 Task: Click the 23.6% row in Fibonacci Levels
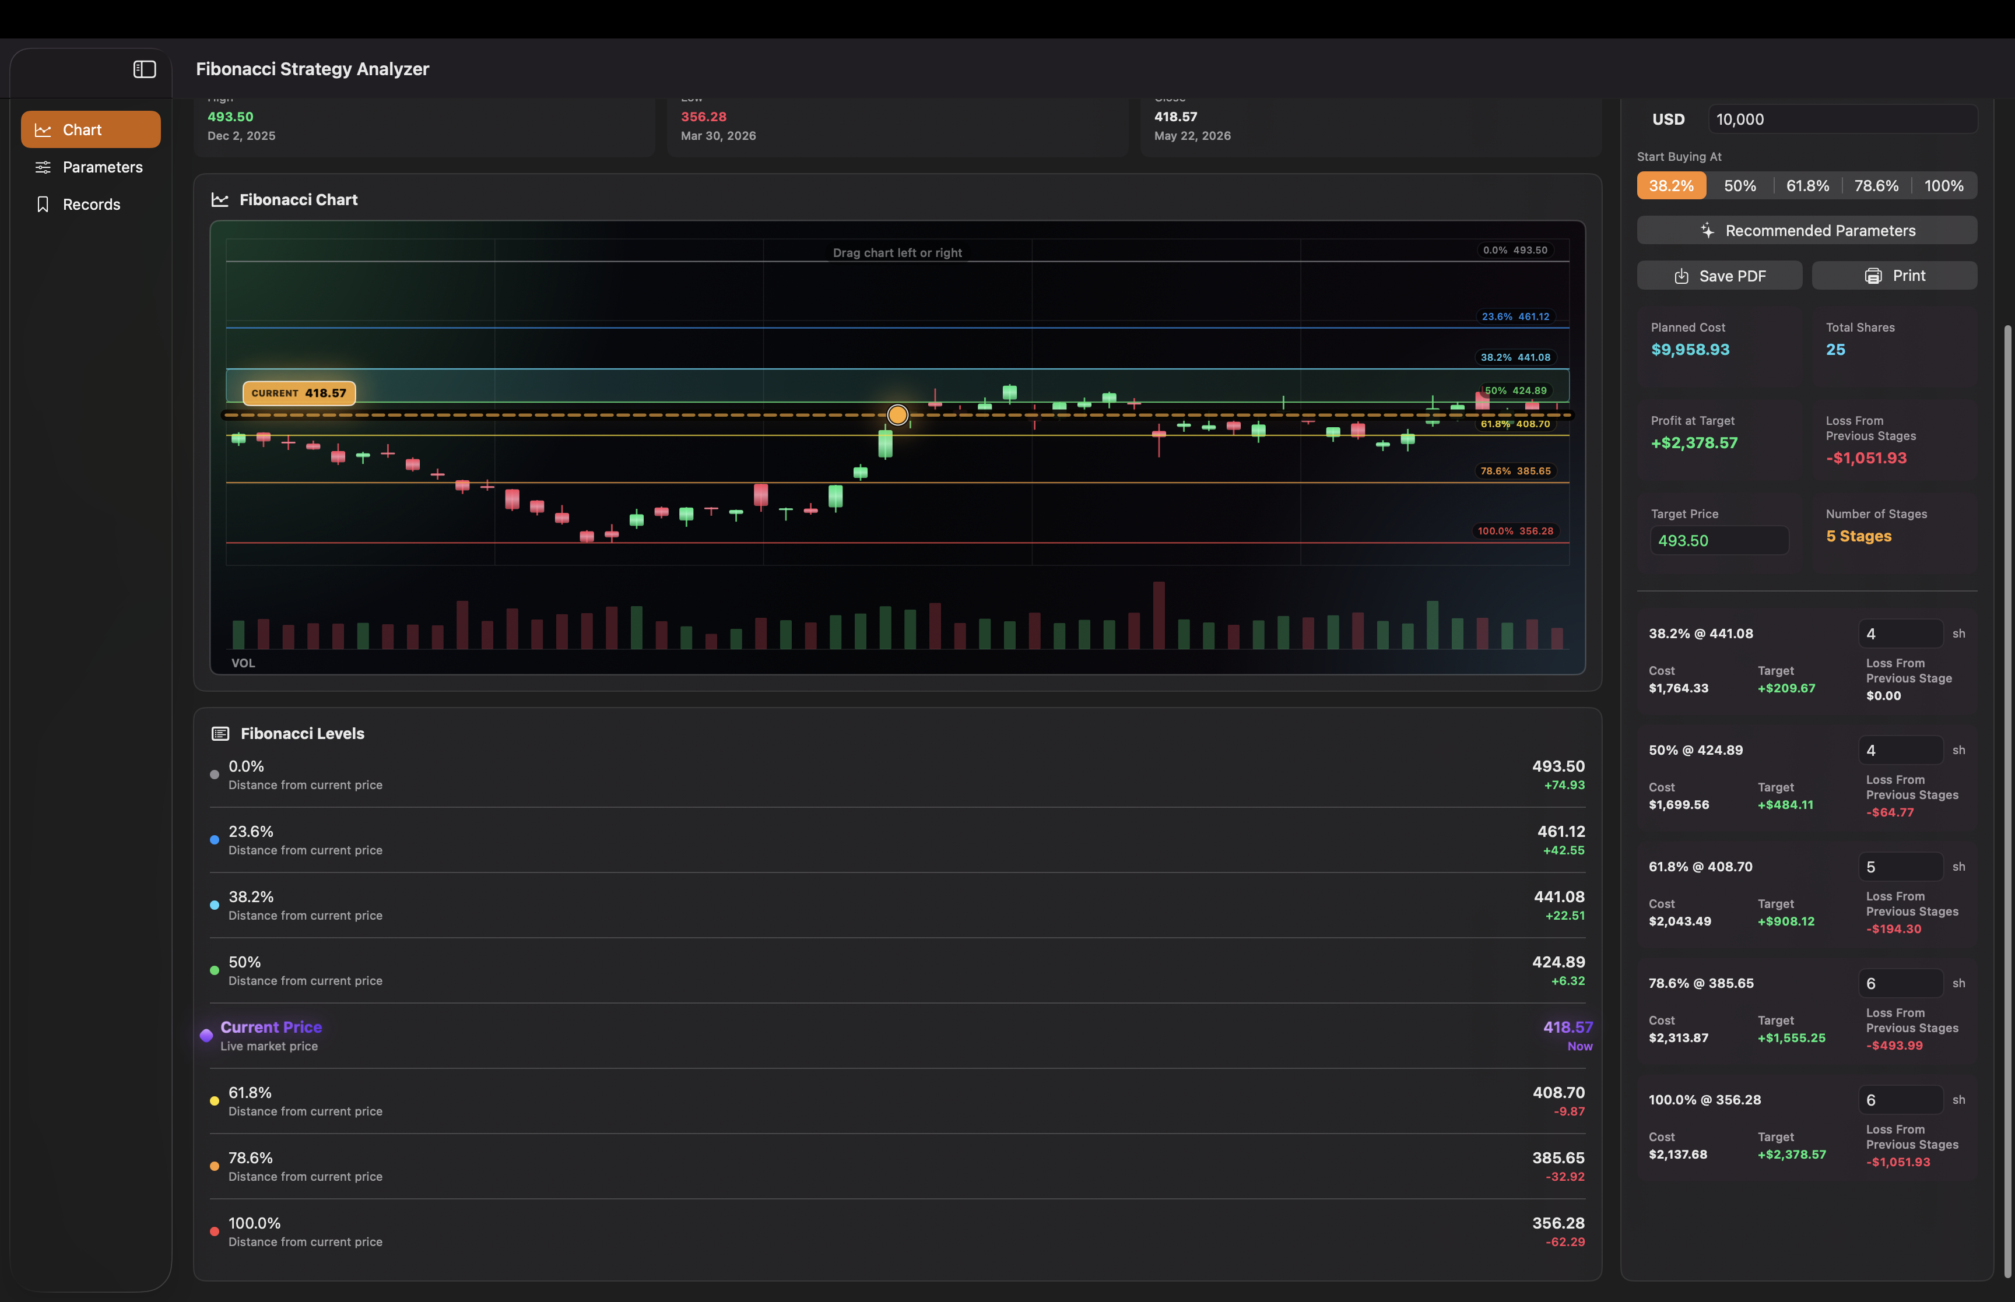click(897, 840)
